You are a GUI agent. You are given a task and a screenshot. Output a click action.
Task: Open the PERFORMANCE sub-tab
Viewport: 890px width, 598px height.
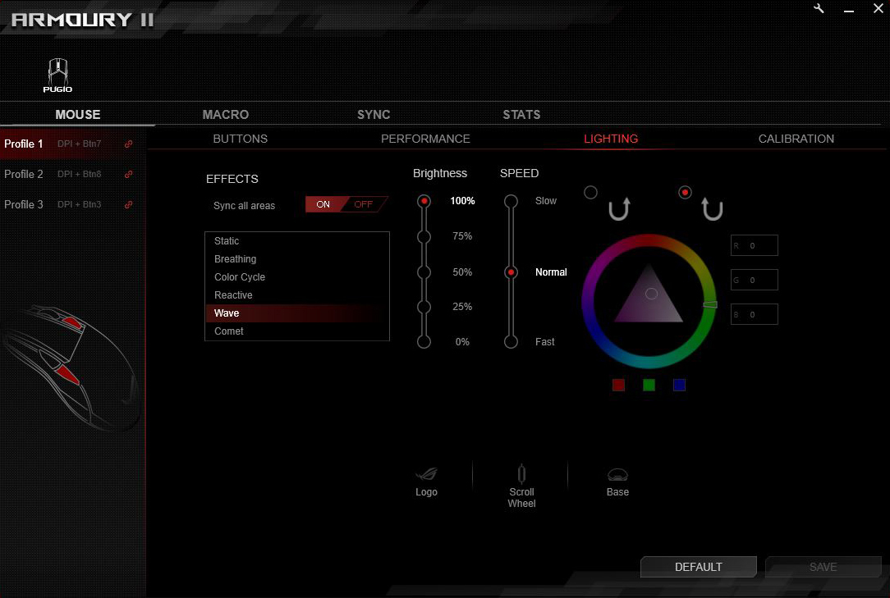click(425, 139)
